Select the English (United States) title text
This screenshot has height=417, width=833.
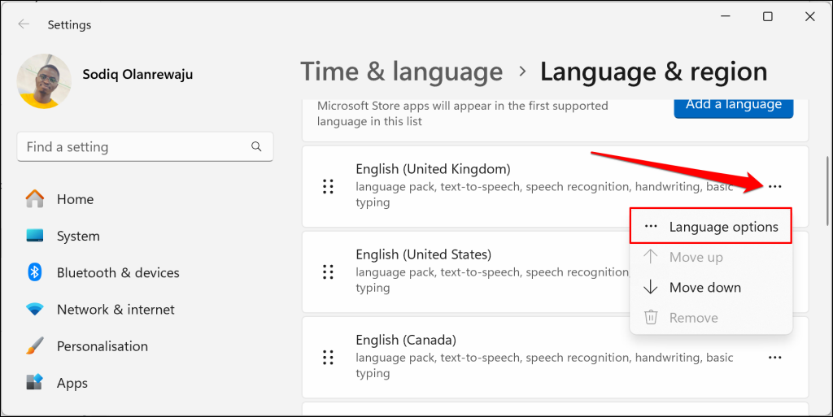point(423,254)
